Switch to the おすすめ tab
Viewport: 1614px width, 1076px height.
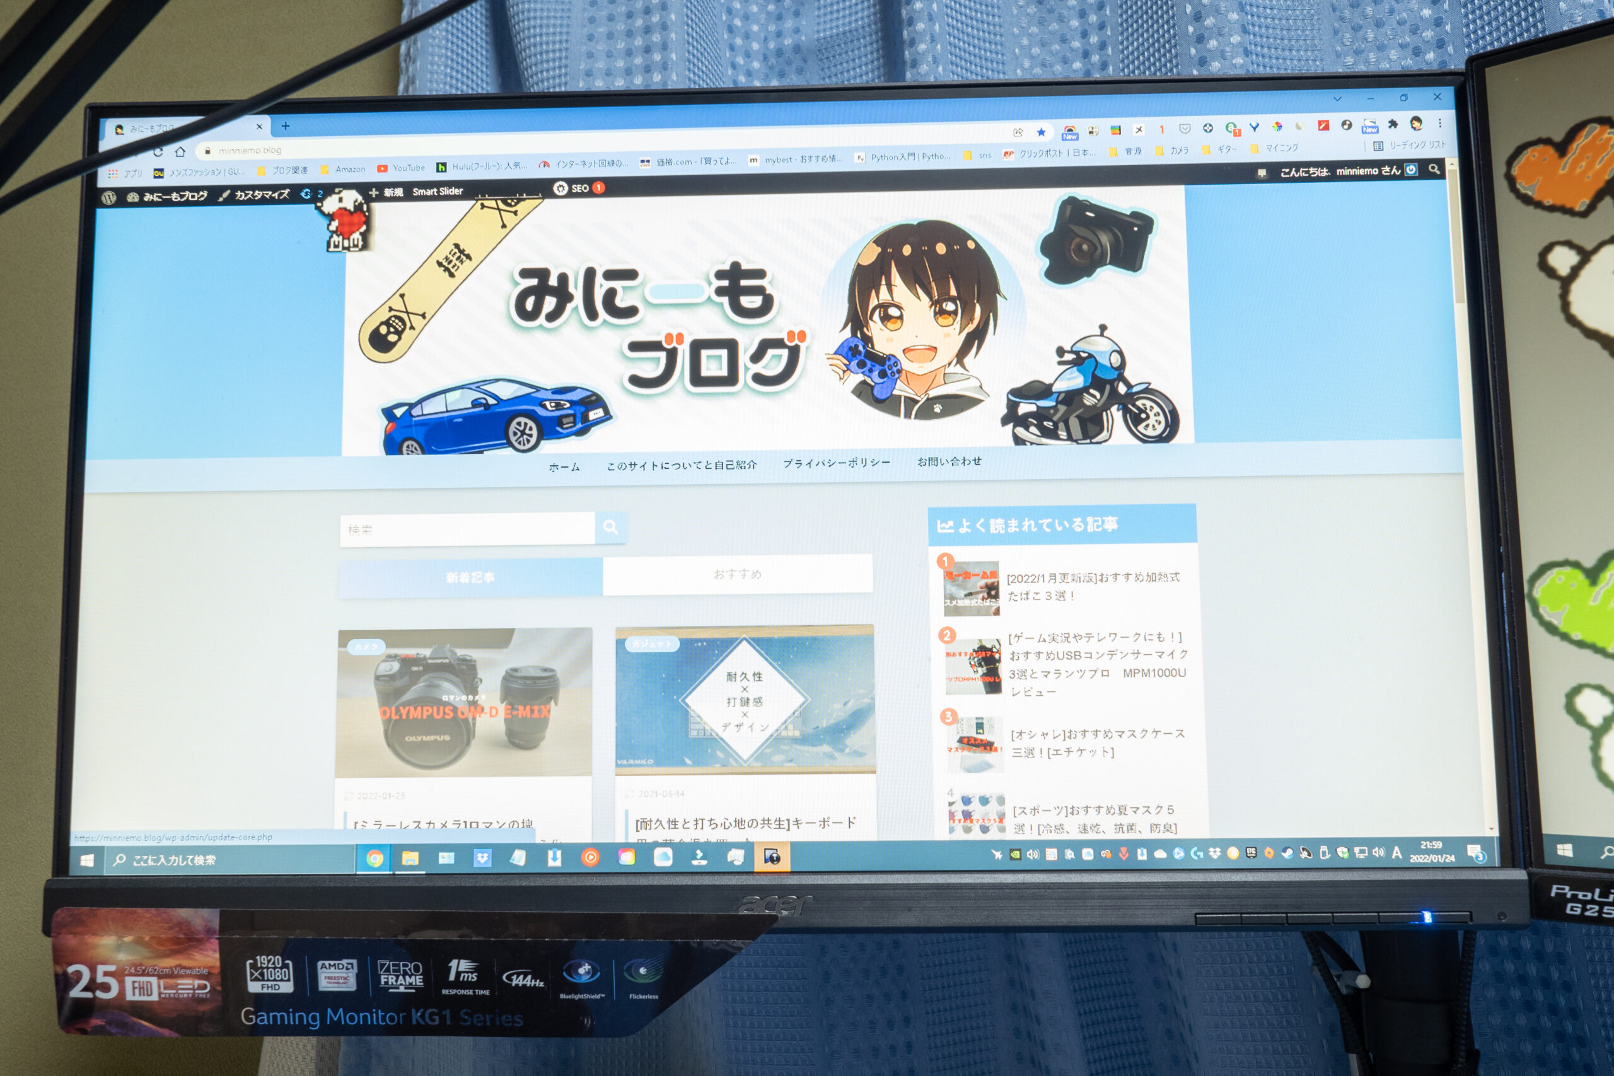pyautogui.click(x=738, y=574)
